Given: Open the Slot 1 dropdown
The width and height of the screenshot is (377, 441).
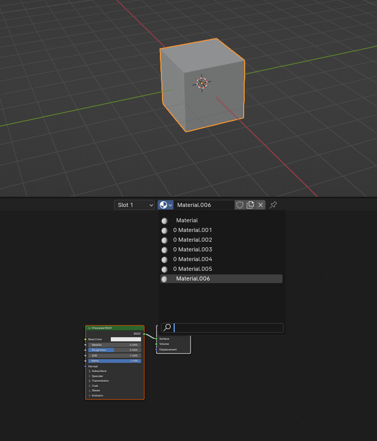Looking at the screenshot, I should (x=134, y=205).
